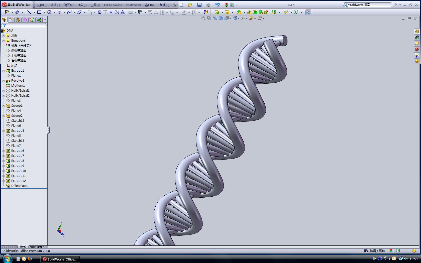This screenshot has width=421, height=263.
Task: Toggle the Instant3D ruler tool
Action: (308, 12)
